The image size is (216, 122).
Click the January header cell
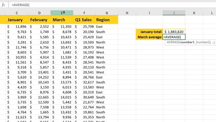pyautogui.click(x=17, y=20)
